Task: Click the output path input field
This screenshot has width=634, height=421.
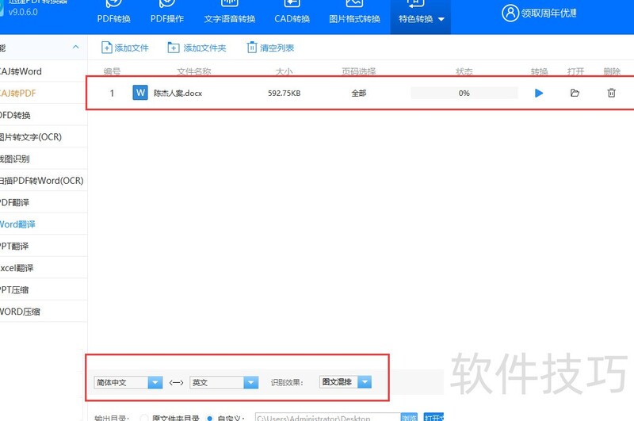Action: tap(327, 417)
